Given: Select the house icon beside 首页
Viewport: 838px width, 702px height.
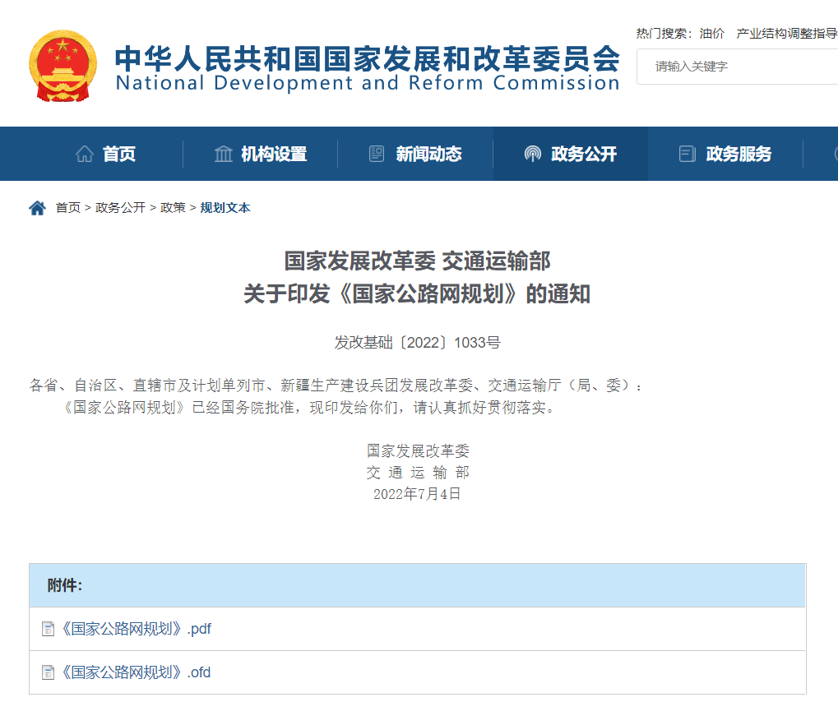Looking at the screenshot, I should click(83, 153).
